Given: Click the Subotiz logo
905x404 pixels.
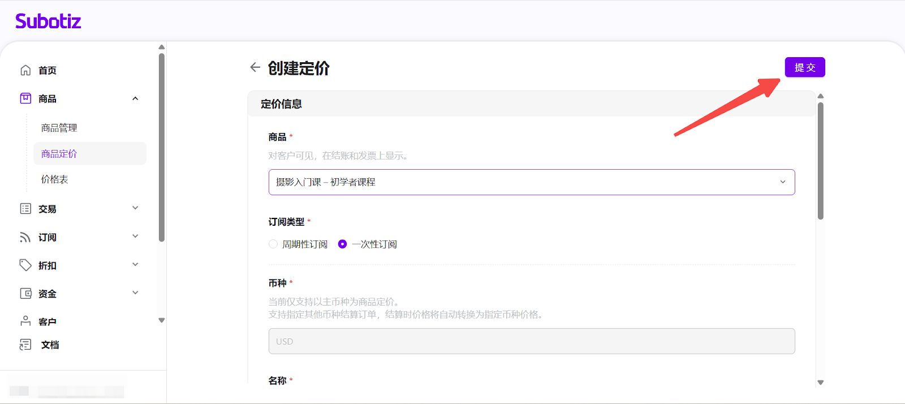Looking at the screenshot, I should tap(48, 22).
